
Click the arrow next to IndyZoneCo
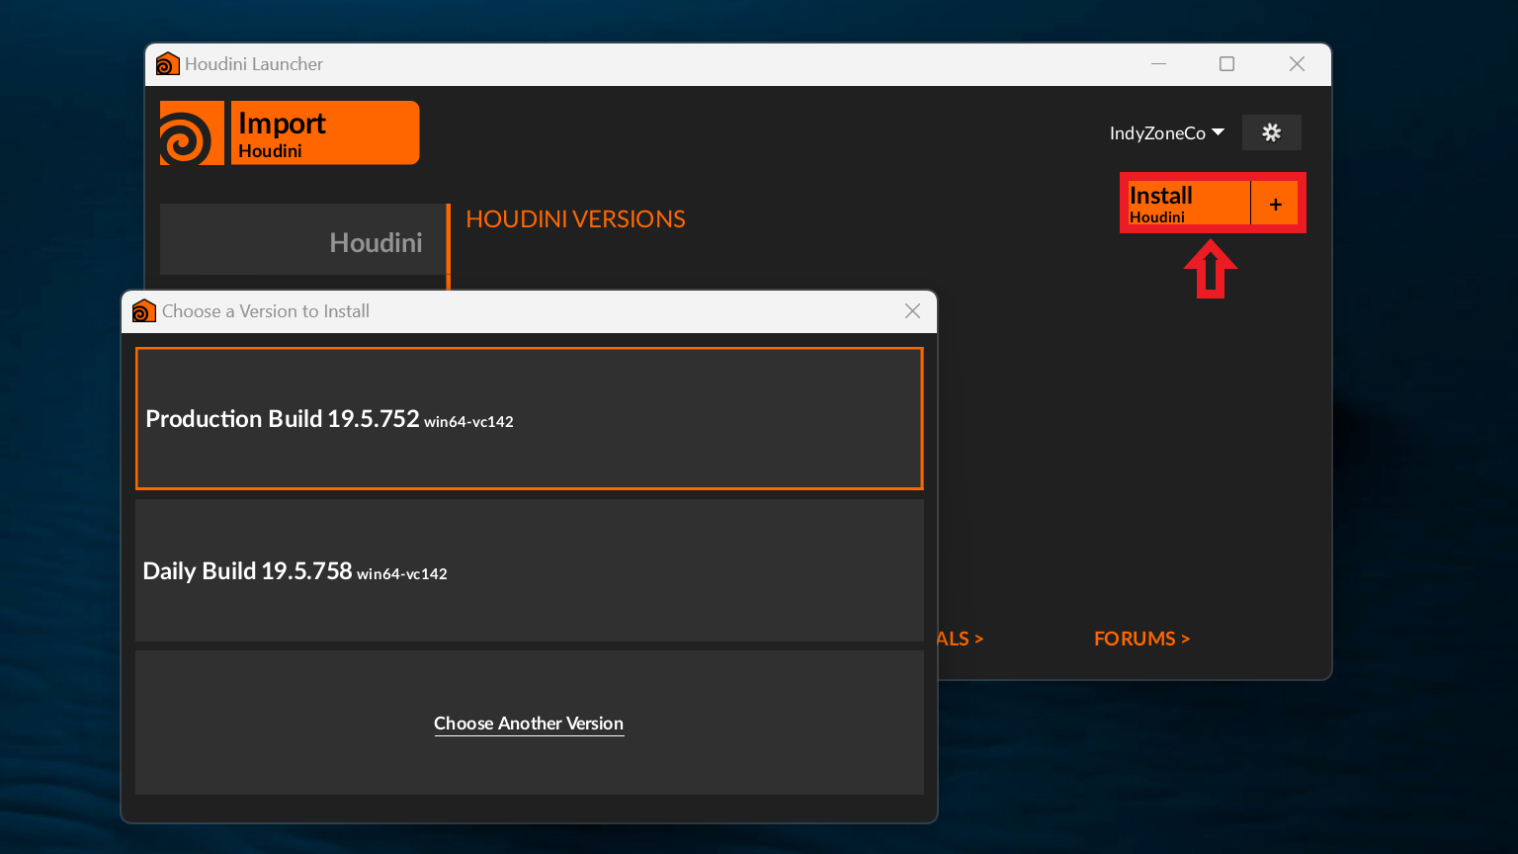(x=1218, y=132)
